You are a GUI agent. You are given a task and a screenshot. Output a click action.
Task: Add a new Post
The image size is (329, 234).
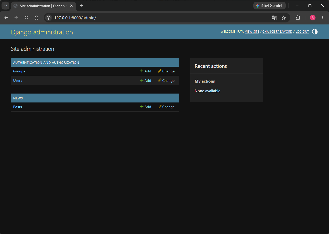146,107
